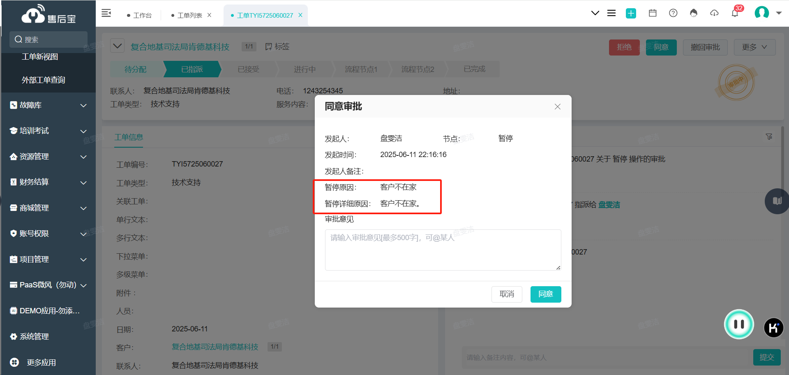Close the 工单列表 tab

pyautogui.click(x=209, y=15)
